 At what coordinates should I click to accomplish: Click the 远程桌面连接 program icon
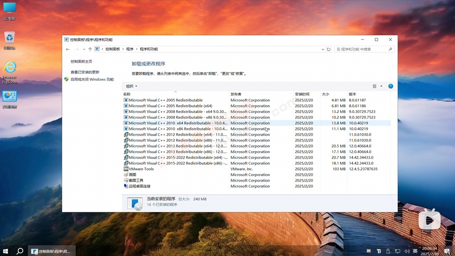click(x=126, y=186)
